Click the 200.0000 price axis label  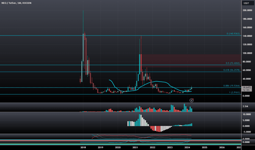[x=247, y=10]
